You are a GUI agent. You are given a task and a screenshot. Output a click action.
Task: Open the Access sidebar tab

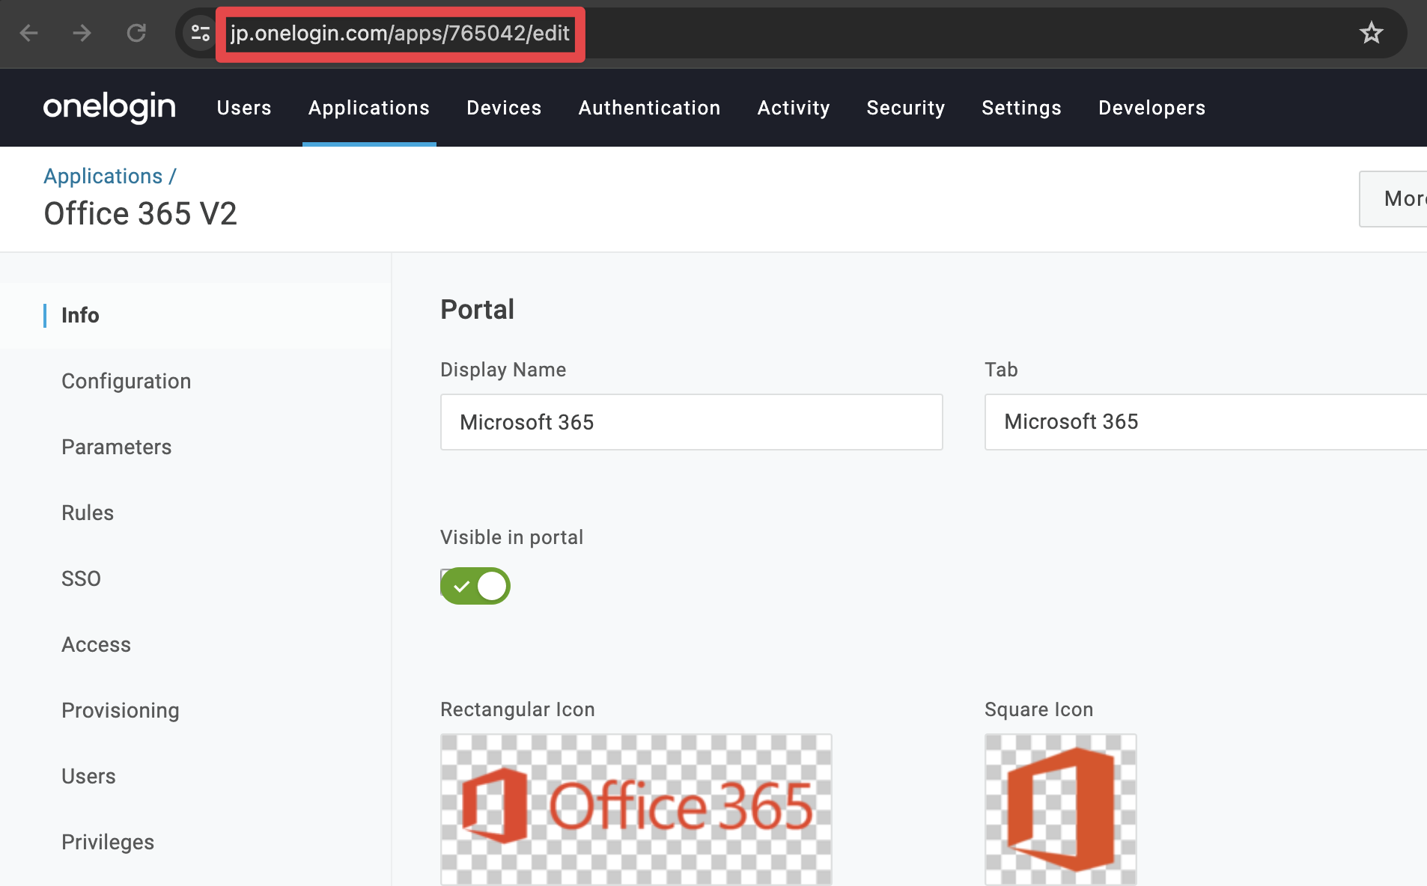96,644
